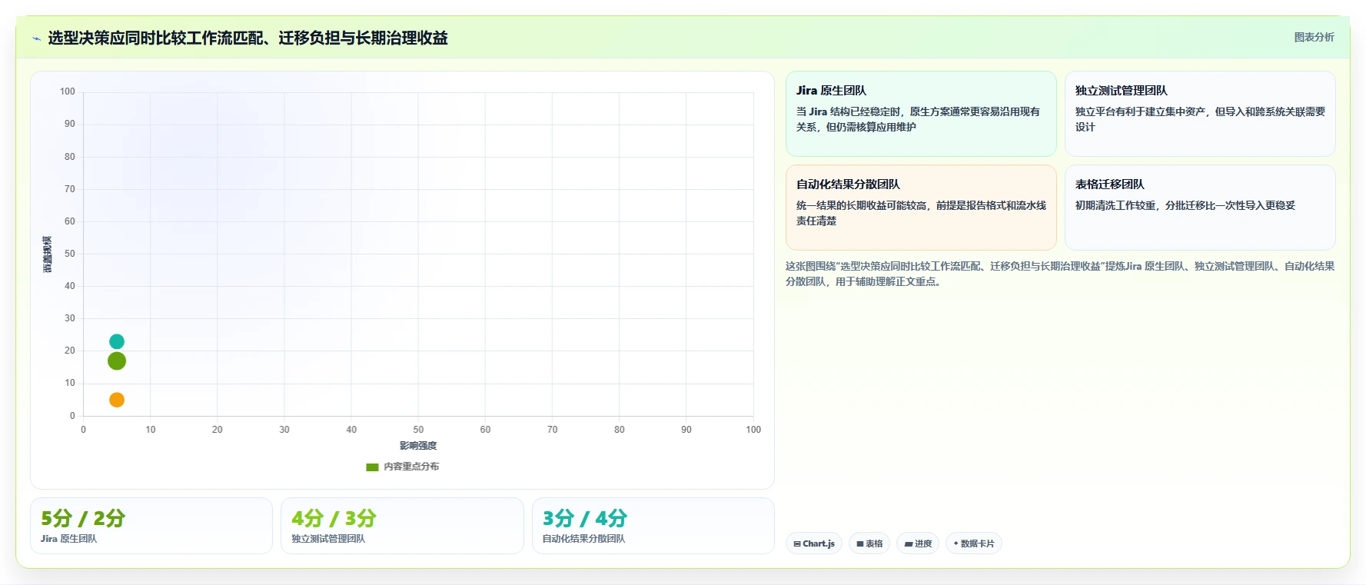
Task: Open the 独立测试管理团队 info card
Action: coord(1200,114)
